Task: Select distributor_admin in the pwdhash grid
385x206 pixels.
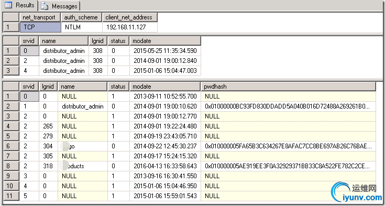Action: (x=83, y=106)
